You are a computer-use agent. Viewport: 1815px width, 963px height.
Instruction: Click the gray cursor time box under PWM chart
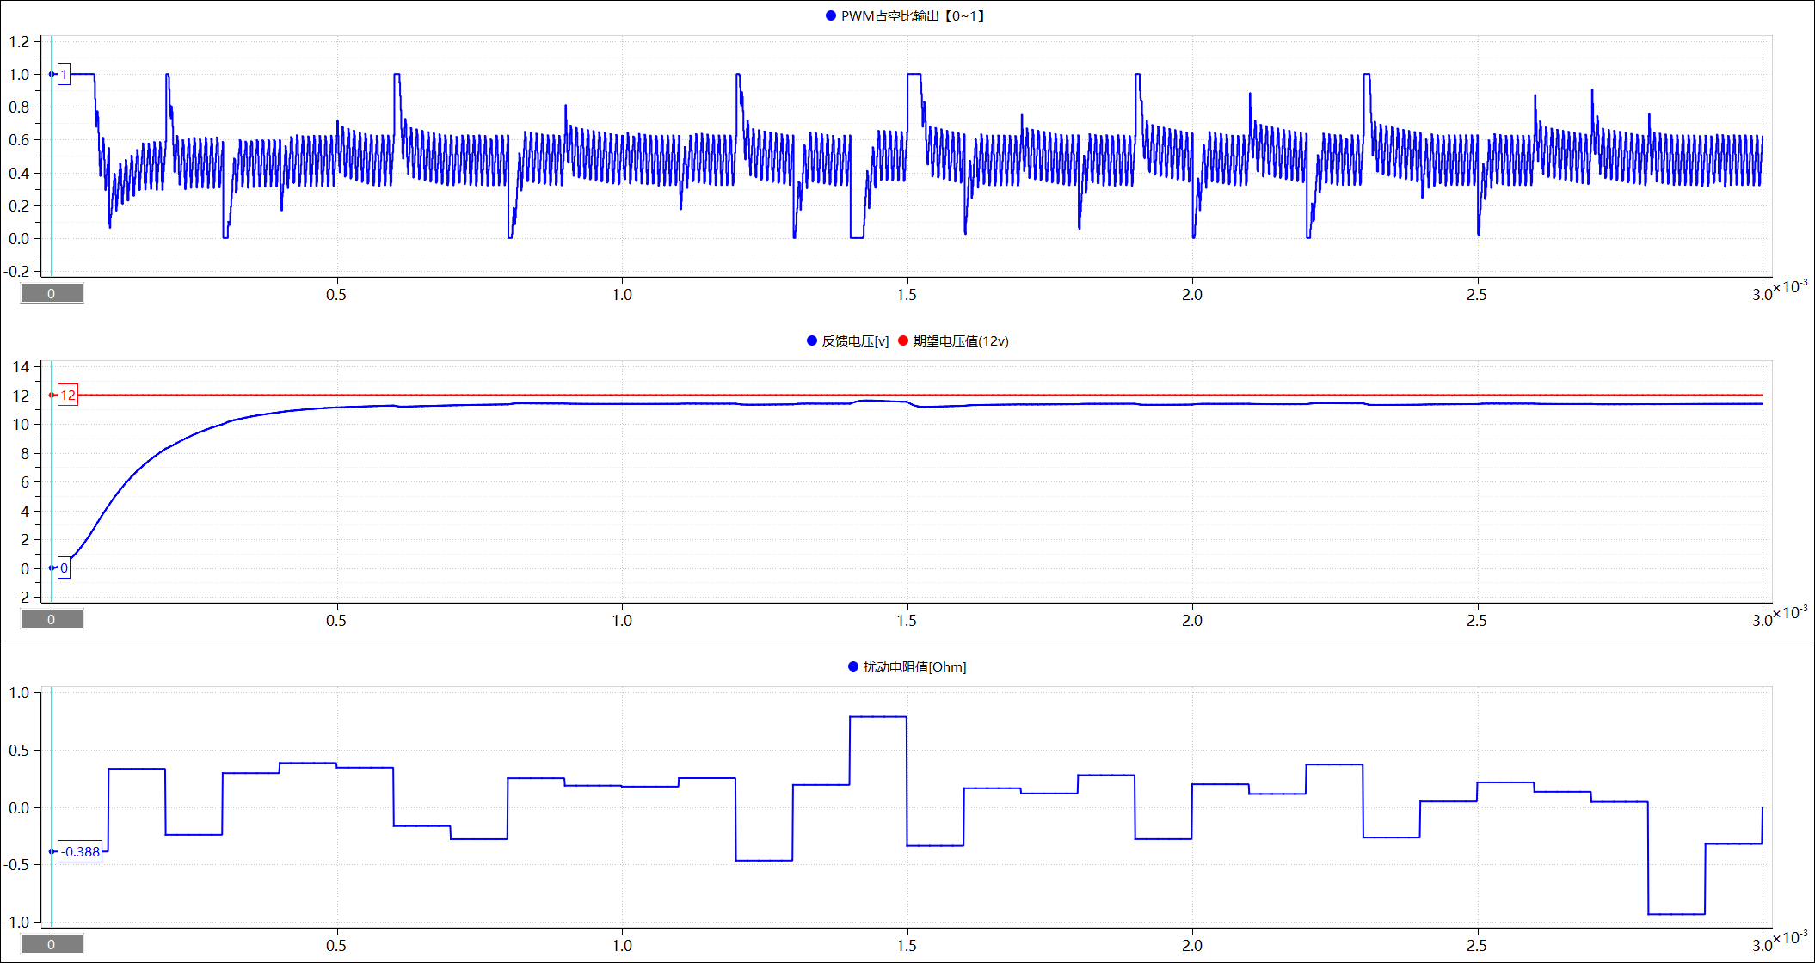pos(52,293)
